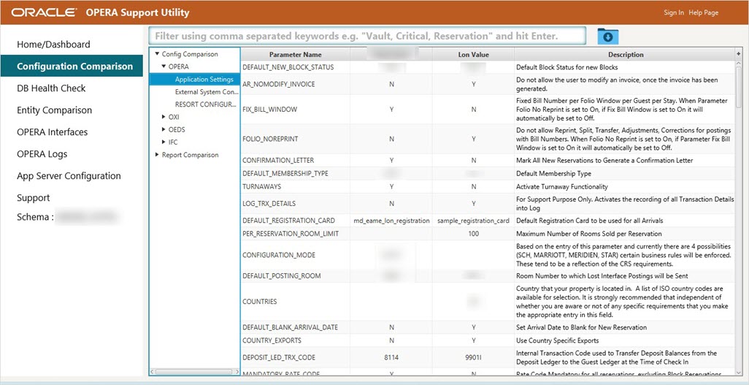Select the DEFAULT_NEW_BLOCK_STATUS parameter row
The height and width of the screenshot is (385, 749).
point(488,67)
